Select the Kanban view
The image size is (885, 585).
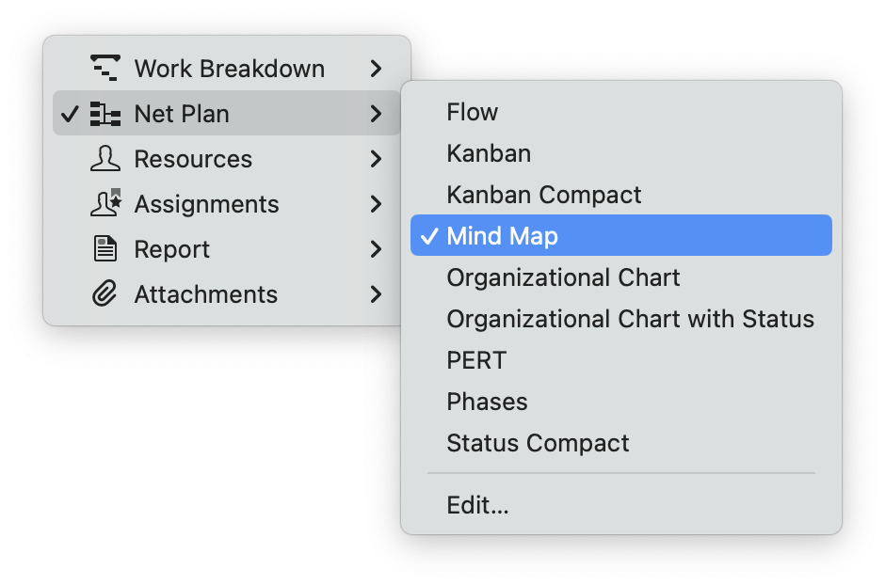pyautogui.click(x=489, y=153)
